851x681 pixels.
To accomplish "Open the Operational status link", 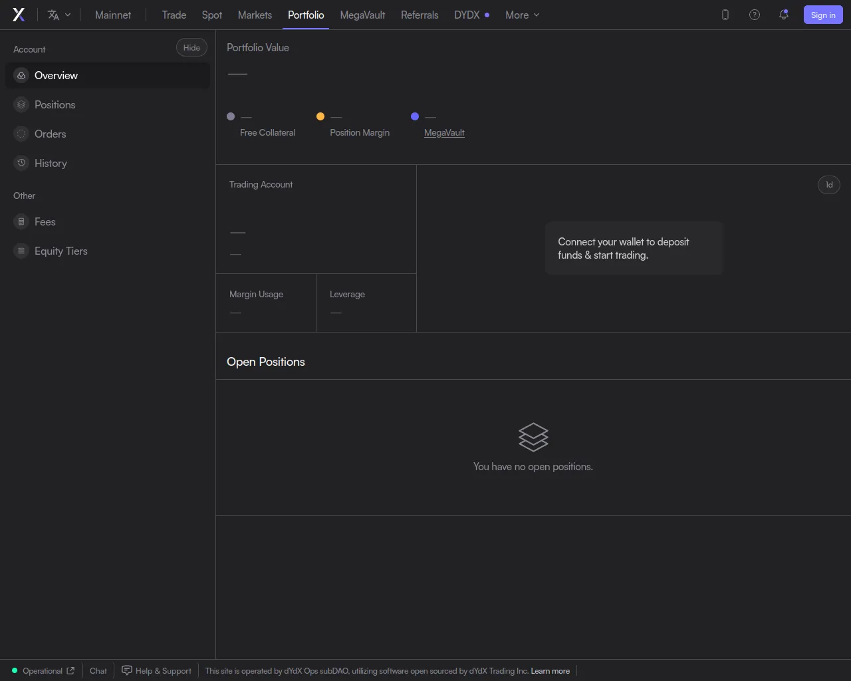I will point(43,671).
